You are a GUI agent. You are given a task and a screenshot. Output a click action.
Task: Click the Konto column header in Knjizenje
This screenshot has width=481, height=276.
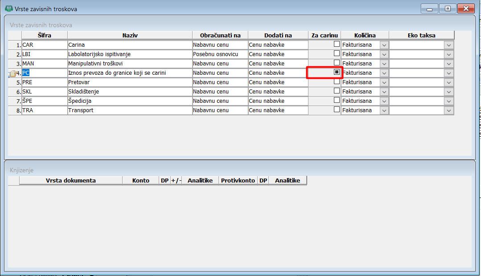pyautogui.click(x=141, y=180)
